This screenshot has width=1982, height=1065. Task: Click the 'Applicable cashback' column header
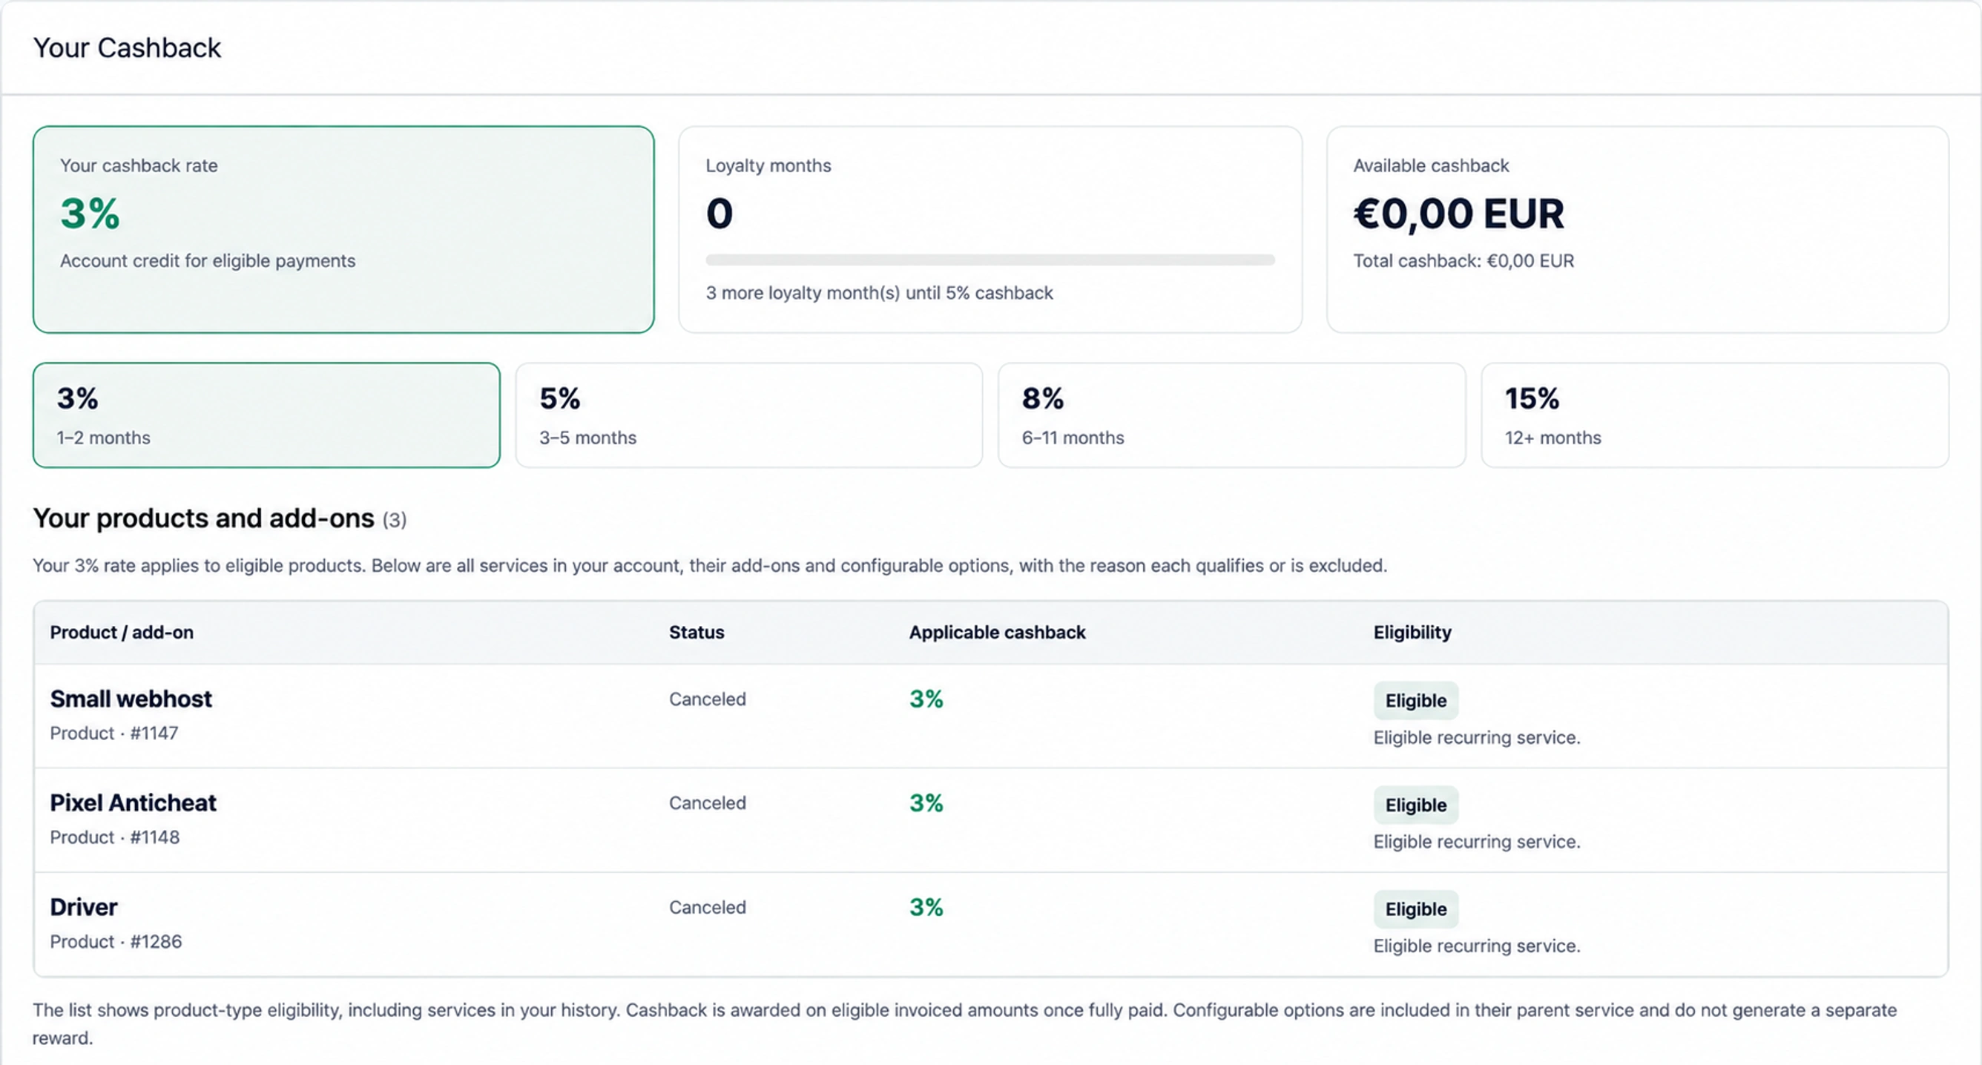(997, 632)
